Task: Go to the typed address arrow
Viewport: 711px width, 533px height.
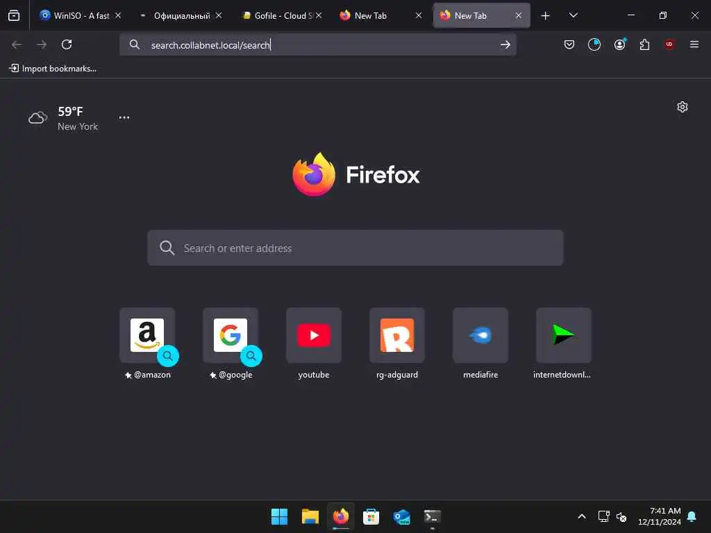Action: click(505, 44)
